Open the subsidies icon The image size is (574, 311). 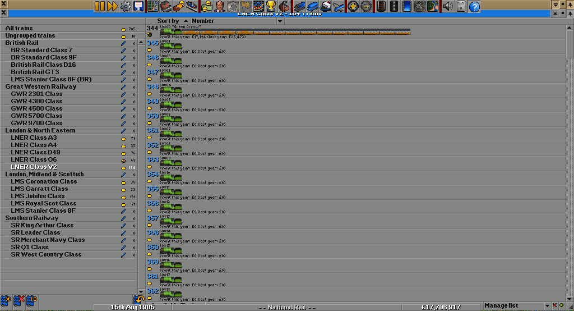179,6
